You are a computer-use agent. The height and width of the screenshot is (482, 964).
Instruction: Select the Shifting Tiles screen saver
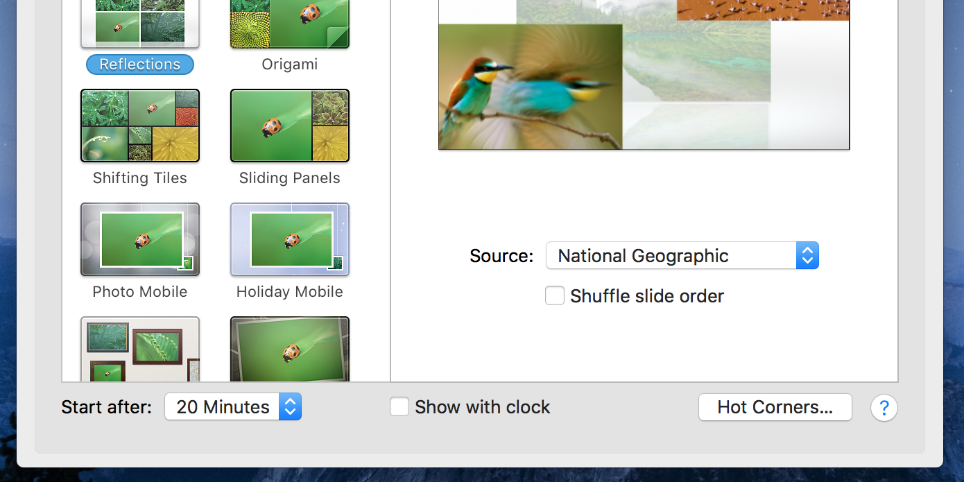click(x=140, y=126)
